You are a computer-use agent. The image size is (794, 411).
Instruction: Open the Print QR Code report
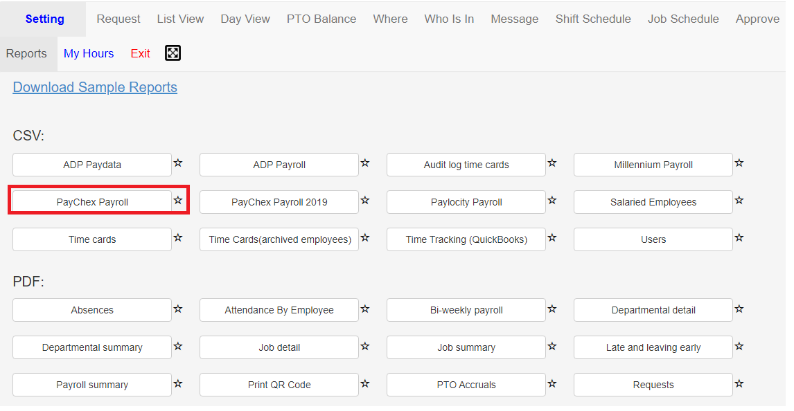(x=279, y=385)
